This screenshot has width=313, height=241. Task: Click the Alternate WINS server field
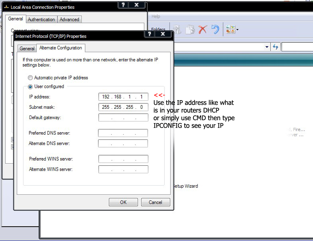(123, 170)
